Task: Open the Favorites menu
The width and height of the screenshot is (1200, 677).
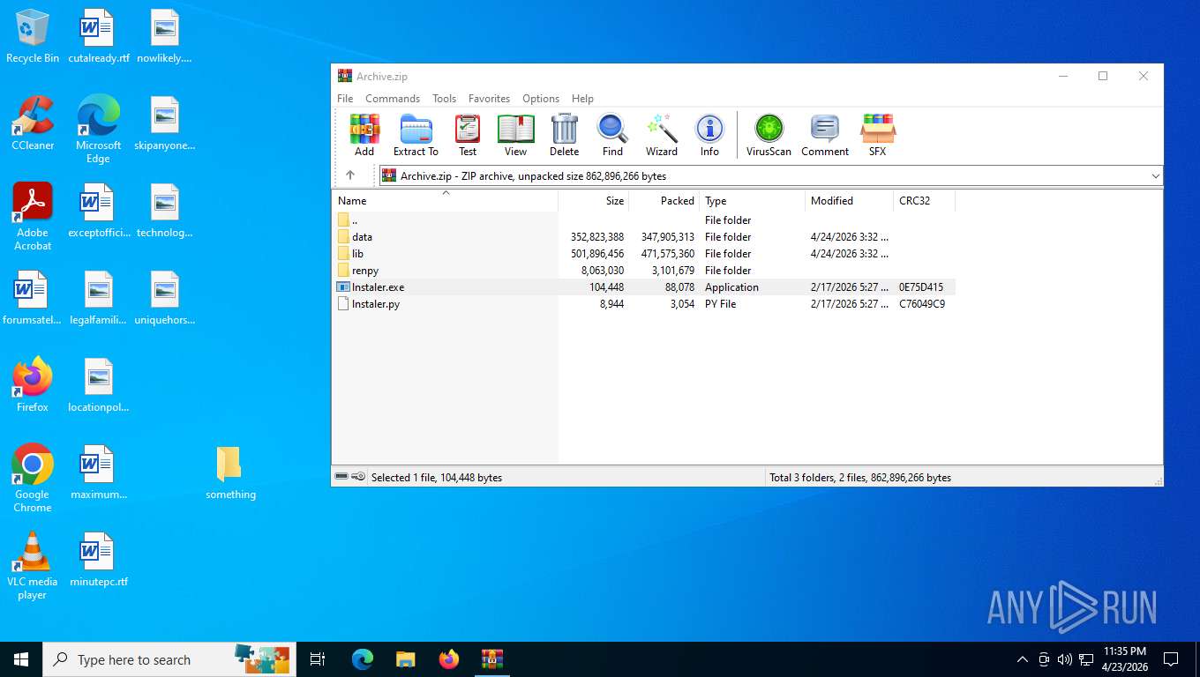Action: [x=489, y=99]
